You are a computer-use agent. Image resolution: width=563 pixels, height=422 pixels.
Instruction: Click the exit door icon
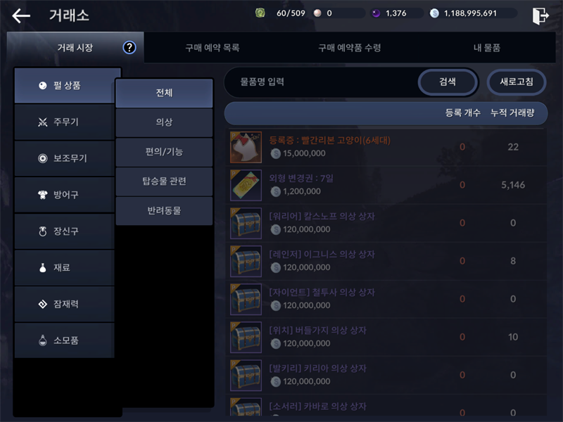point(540,15)
